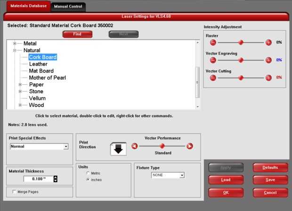Click the Defaults button
Viewport: 292px width, 211px height.
(270, 167)
